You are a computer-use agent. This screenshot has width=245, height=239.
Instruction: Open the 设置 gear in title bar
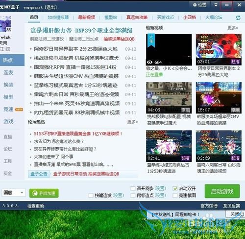[199, 5]
